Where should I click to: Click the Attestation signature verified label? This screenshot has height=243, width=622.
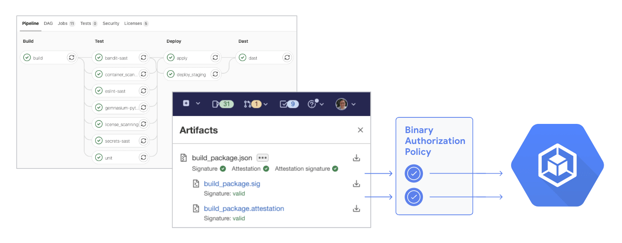pos(306,168)
